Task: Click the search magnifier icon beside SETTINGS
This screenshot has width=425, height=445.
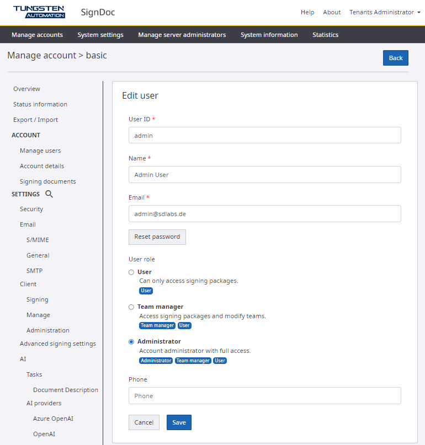Action: coord(49,194)
